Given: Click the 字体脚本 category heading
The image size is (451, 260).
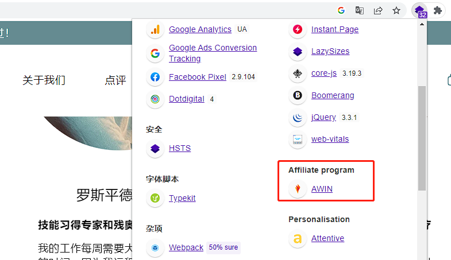Looking at the screenshot, I should point(162,179).
